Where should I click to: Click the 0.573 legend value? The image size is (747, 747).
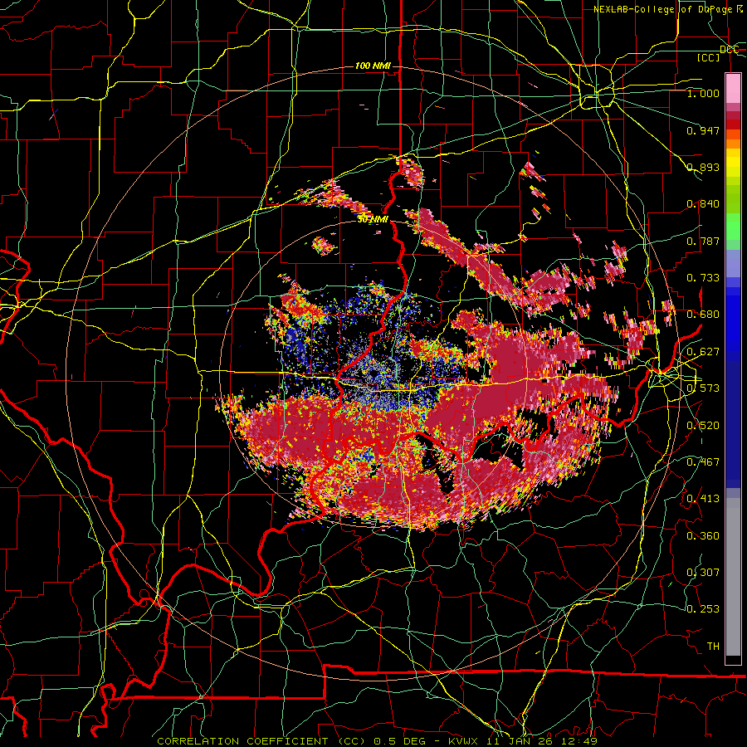click(x=703, y=388)
